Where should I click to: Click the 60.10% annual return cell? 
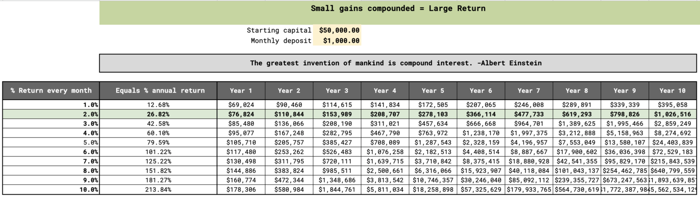[x=159, y=133]
